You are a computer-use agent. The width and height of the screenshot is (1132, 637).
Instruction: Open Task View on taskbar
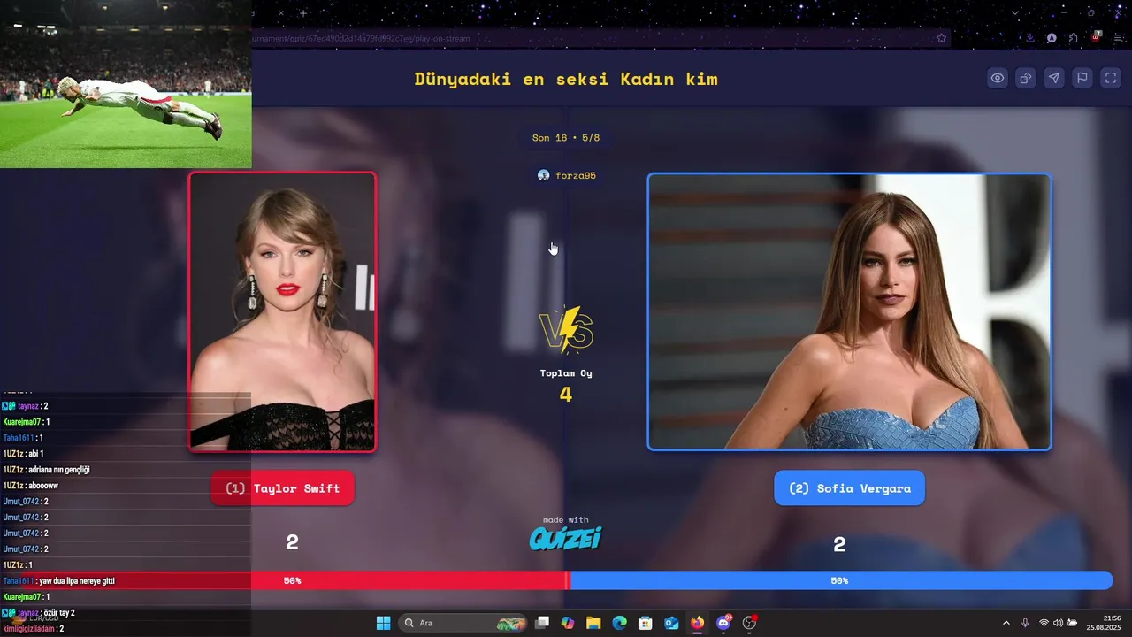[x=542, y=623]
